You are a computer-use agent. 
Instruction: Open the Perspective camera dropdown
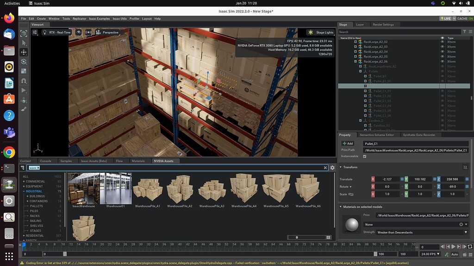pos(107,32)
